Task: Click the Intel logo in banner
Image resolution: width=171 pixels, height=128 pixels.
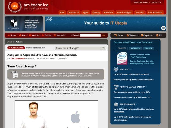Action: [x=49, y=19]
